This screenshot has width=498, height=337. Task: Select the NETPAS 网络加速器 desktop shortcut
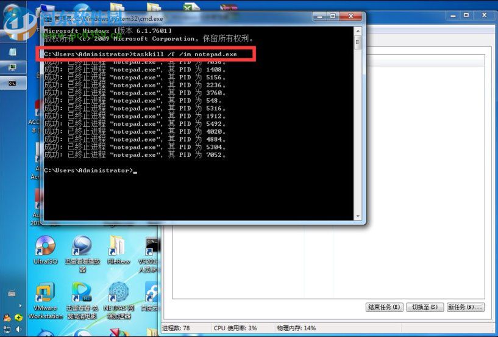point(119,301)
